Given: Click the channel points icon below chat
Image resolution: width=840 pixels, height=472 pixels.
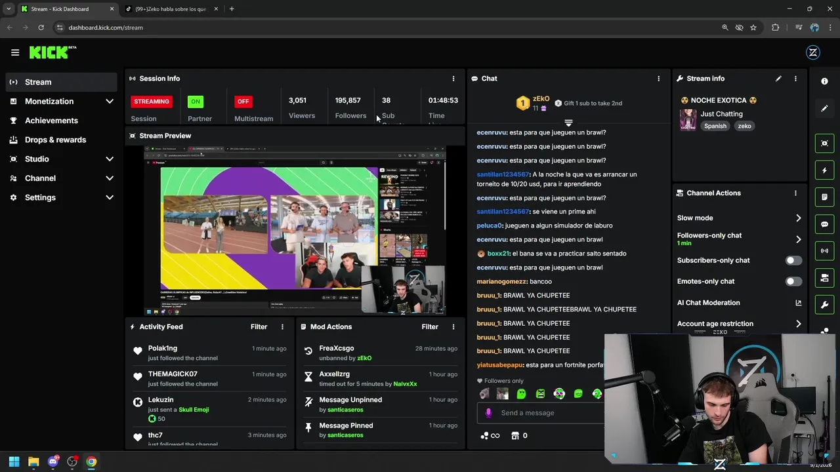Looking at the screenshot, I should (x=485, y=435).
